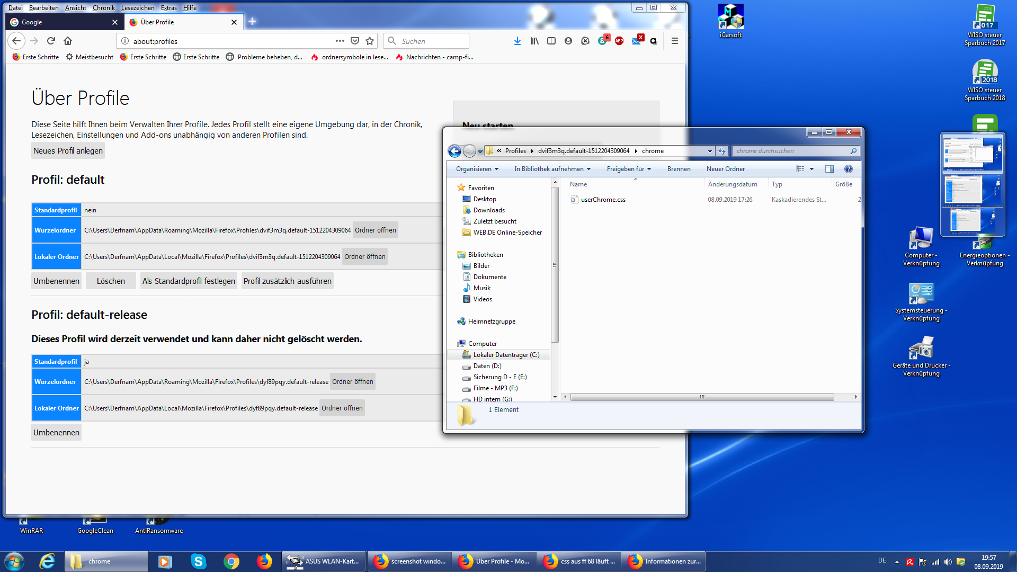Click the Explorer horizontal scrollbar
Viewport: 1017px width, 572px height.
pos(701,397)
